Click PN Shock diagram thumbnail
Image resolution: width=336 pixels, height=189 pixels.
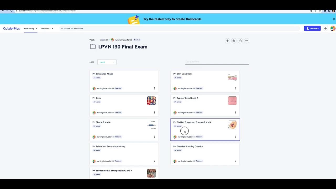click(x=151, y=125)
